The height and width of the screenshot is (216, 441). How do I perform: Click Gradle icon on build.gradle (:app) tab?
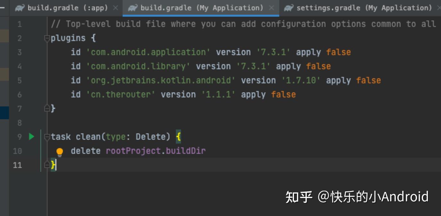(x=20, y=8)
